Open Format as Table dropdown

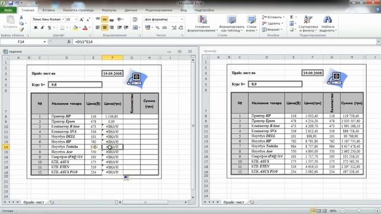(232, 24)
